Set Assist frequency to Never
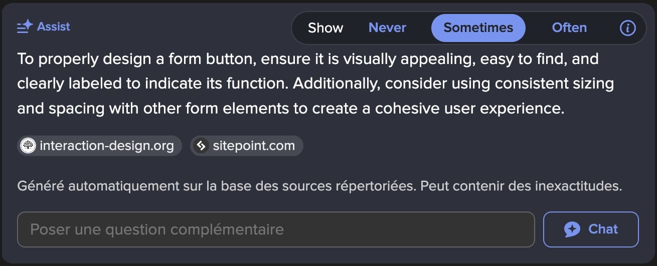The height and width of the screenshot is (266, 657). pos(387,28)
